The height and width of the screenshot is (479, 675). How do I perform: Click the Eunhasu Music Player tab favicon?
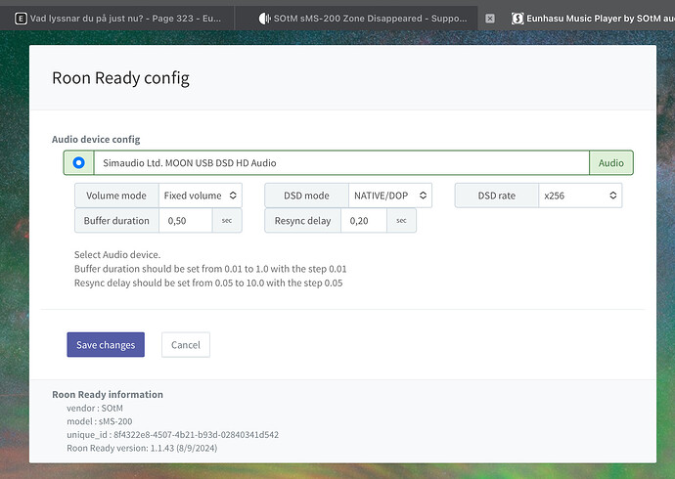tap(517, 18)
